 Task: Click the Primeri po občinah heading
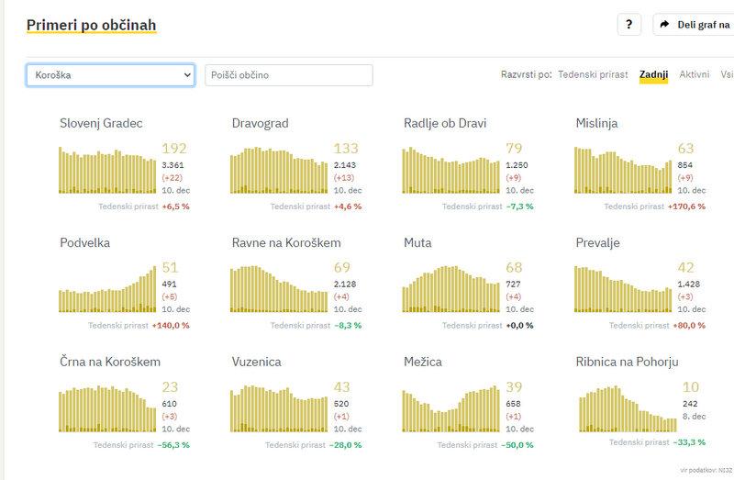click(92, 25)
